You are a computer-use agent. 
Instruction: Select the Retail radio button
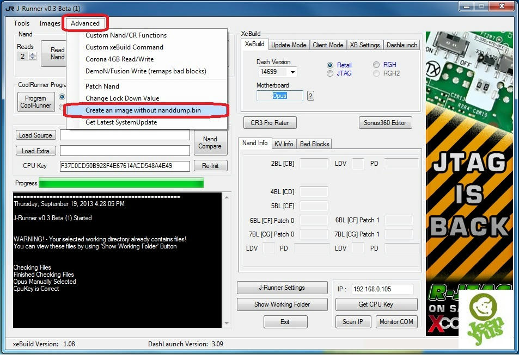330,65
